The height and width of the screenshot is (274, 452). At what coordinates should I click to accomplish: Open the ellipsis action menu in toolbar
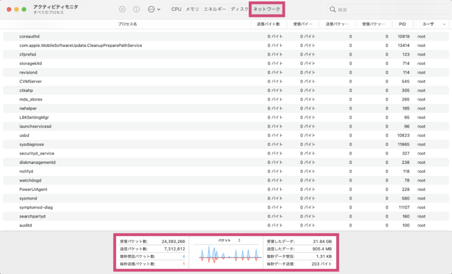tap(153, 10)
